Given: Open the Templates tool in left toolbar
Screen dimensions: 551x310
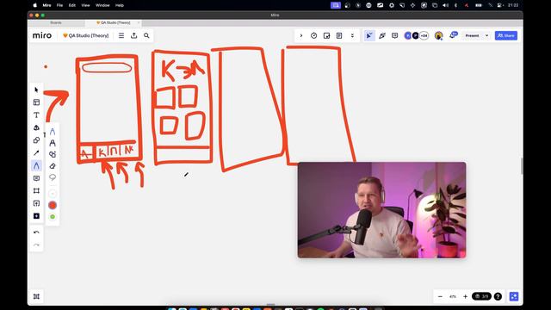Looking at the screenshot, I should [x=36, y=102].
